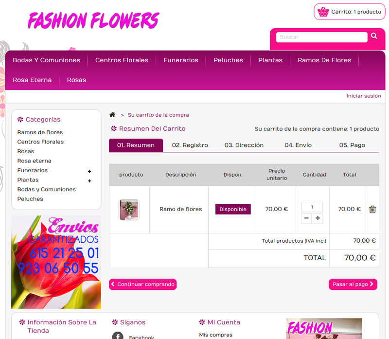The image size is (389, 339).
Task: Click the quantity input box
Action: tap(312, 207)
